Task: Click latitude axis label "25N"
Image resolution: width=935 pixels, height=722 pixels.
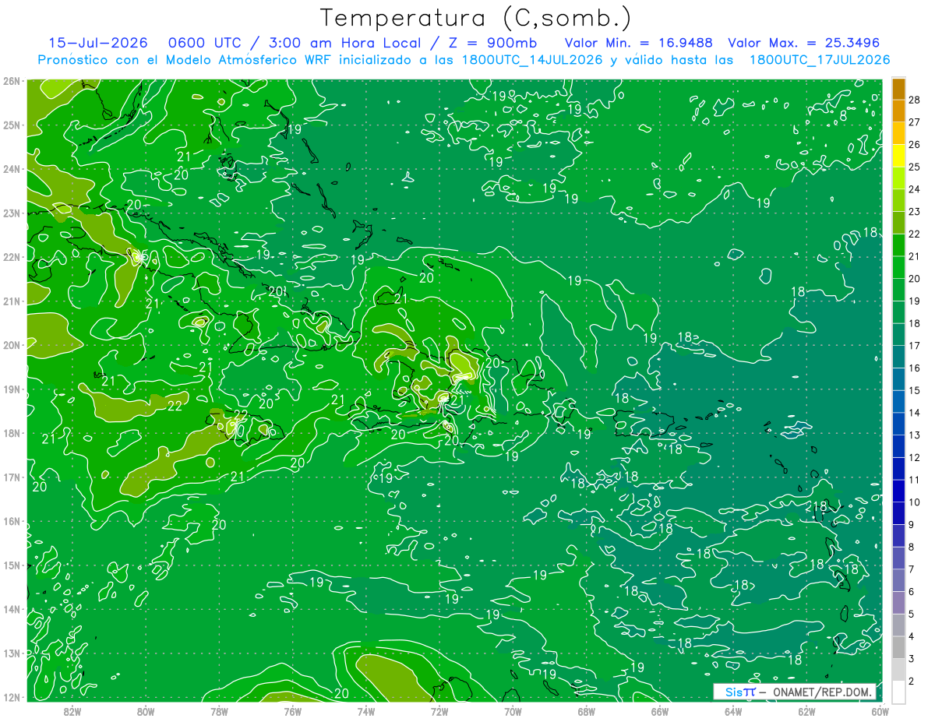Action: coord(11,125)
